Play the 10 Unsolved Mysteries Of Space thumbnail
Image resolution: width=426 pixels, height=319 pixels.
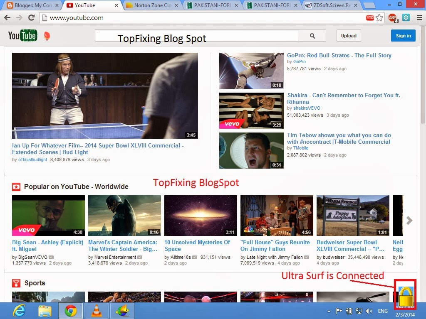pos(201,216)
